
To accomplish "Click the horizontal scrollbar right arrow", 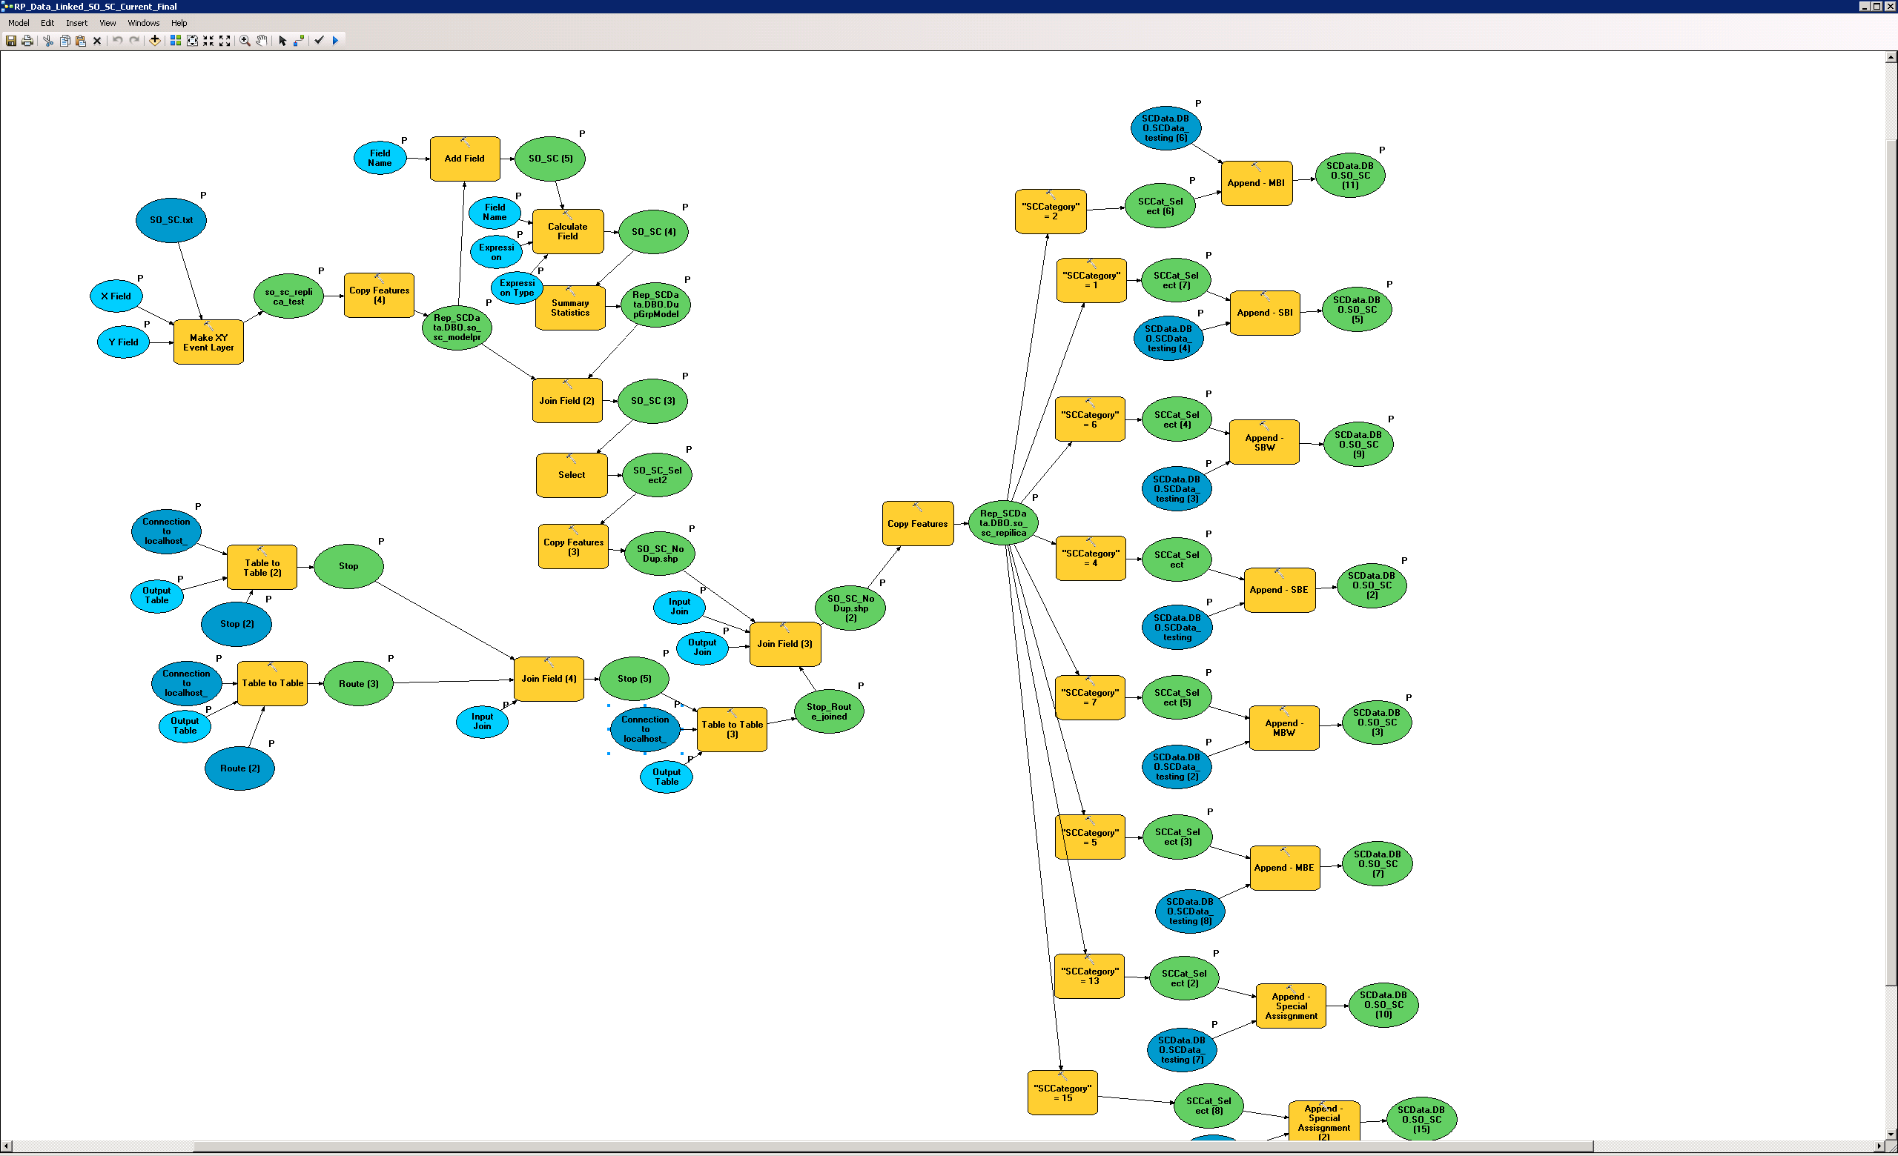I will coord(1879,1147).
